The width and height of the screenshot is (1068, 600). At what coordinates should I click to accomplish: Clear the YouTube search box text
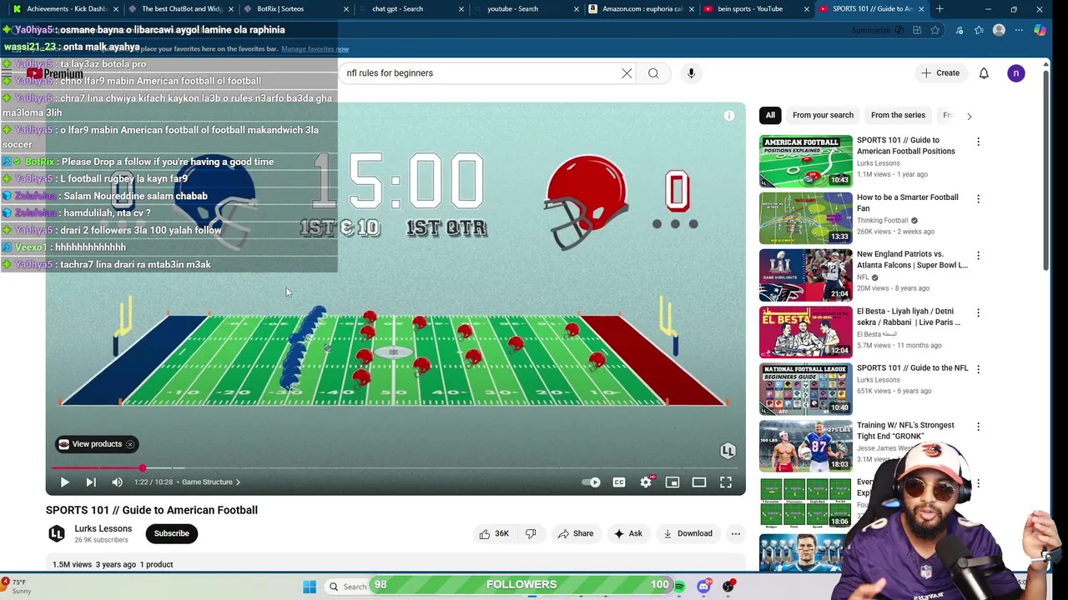click(627, 73)
